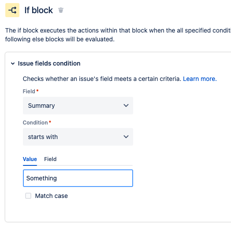
Task: Open the Summary field dropdown
Action: coord(78,106)
